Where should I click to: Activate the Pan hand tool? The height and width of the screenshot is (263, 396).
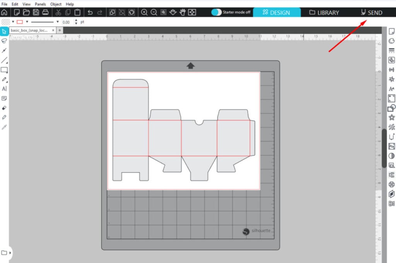pyautogui.click(x=183, y=12)
